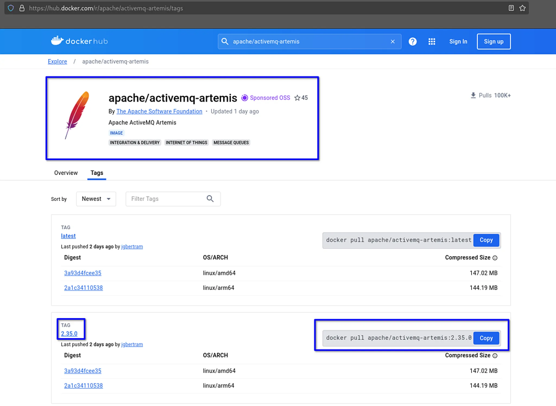
Task: Click the INTERNET OF THINGS category chip
Action: (187, 142)
